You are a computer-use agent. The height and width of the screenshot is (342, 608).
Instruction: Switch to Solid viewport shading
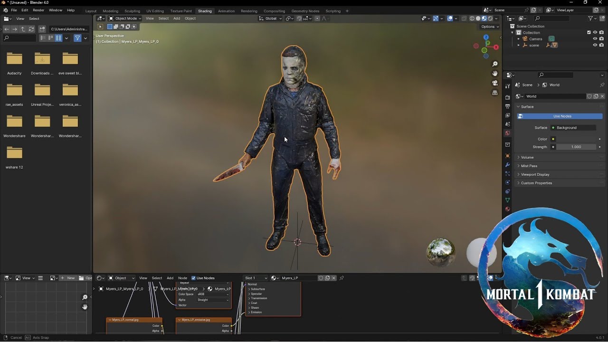pos(478,18)
